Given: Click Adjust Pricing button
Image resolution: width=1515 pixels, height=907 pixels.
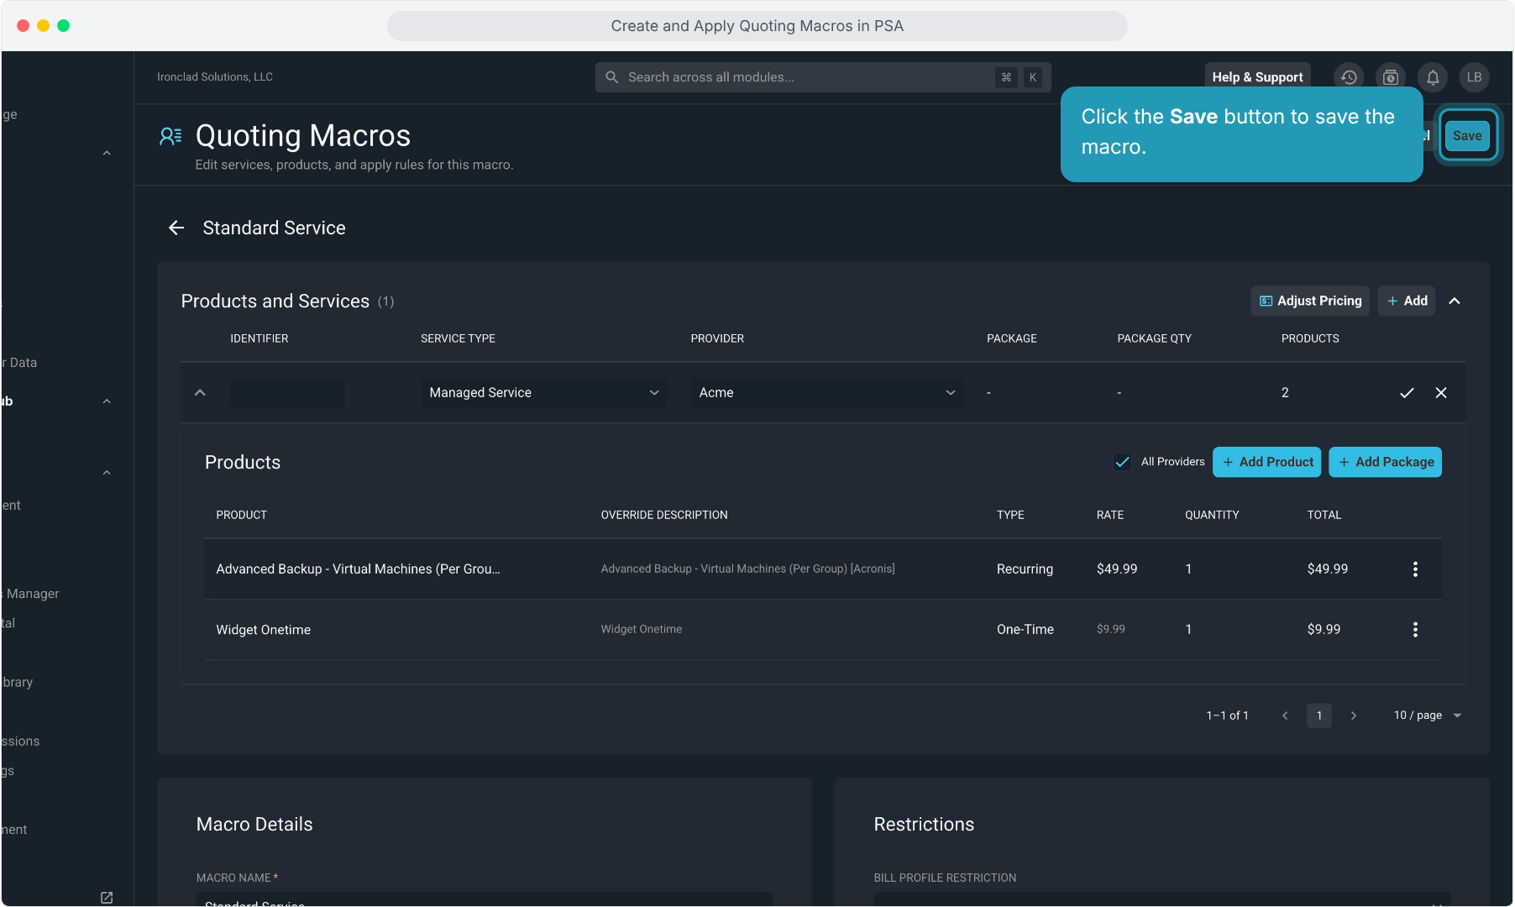Looking at the screenshot, I should pyautogui.click(x=1310, y=301).
